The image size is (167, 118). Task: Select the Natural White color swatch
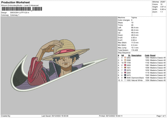(x=125, y=80)
